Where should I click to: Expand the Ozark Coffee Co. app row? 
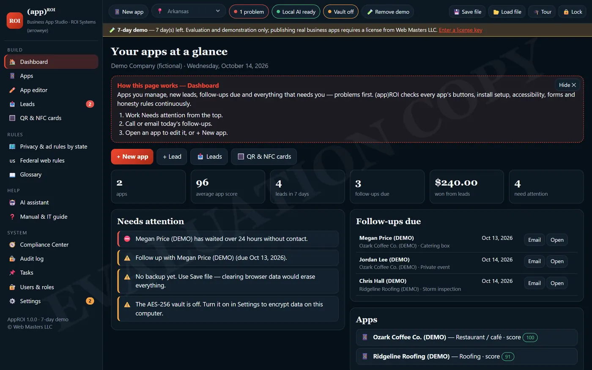pyautogui.click(x=466, y=337)
